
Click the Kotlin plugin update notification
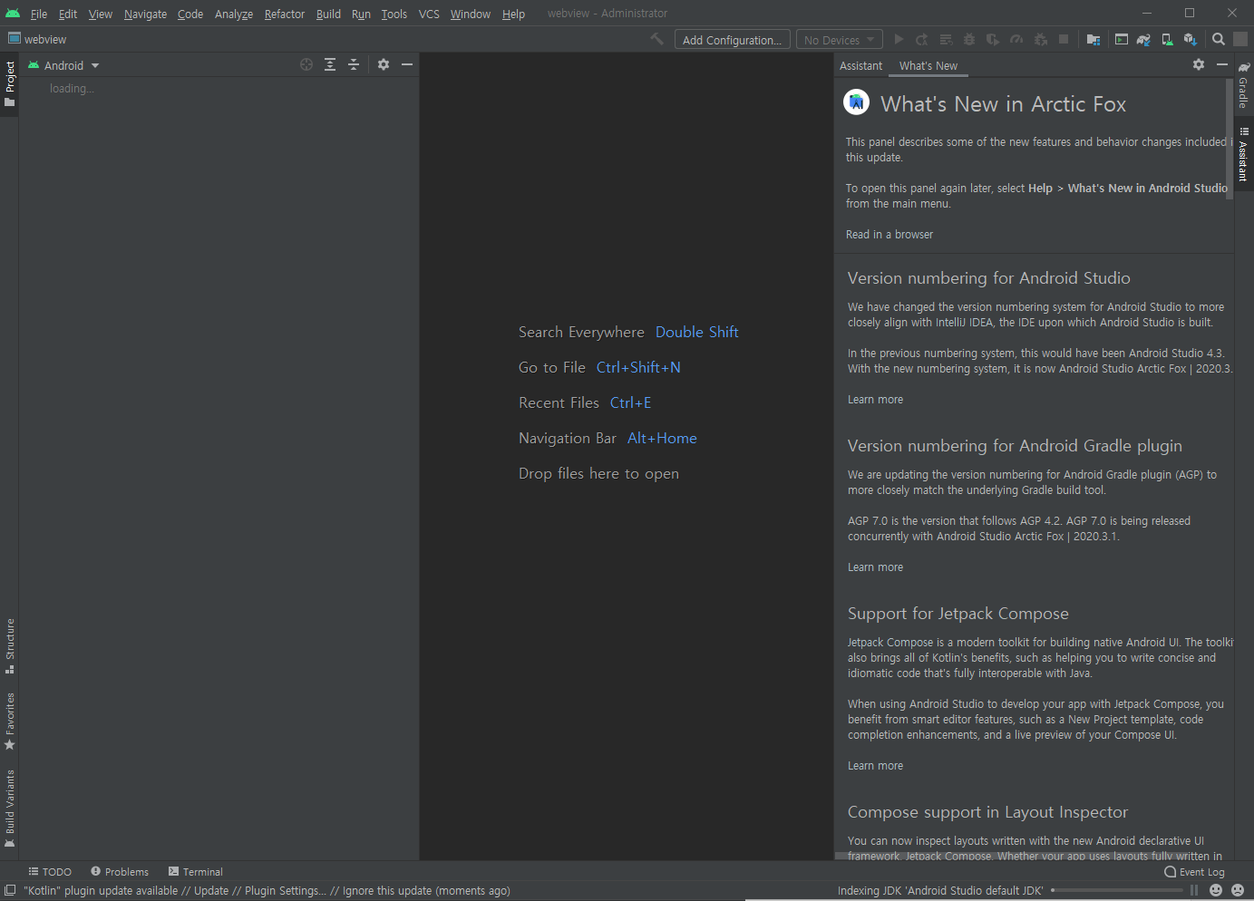(x=267, y=890)
